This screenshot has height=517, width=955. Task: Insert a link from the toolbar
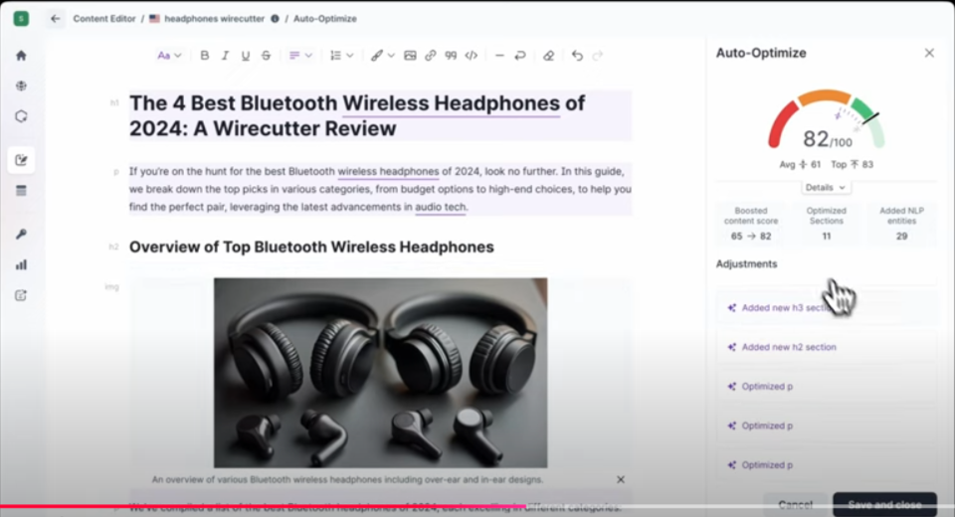coord(431,56)
